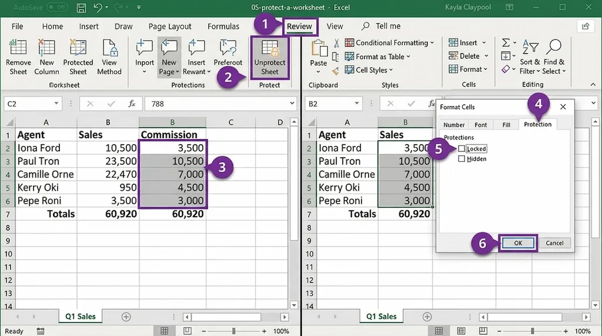Image resolution: width=602 pixels, height=336 pixels.
Task: Click right pane Normal view grid icon
Action: click(439, 331)
